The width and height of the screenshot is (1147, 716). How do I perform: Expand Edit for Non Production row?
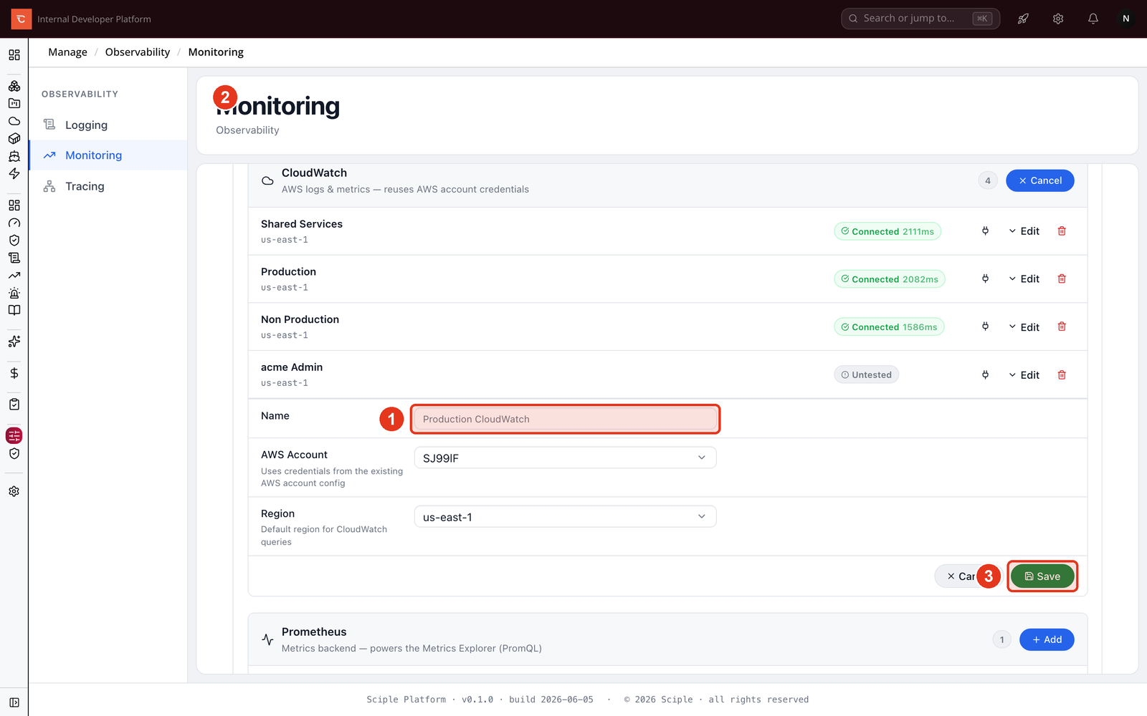click(x=1024, y=327)
